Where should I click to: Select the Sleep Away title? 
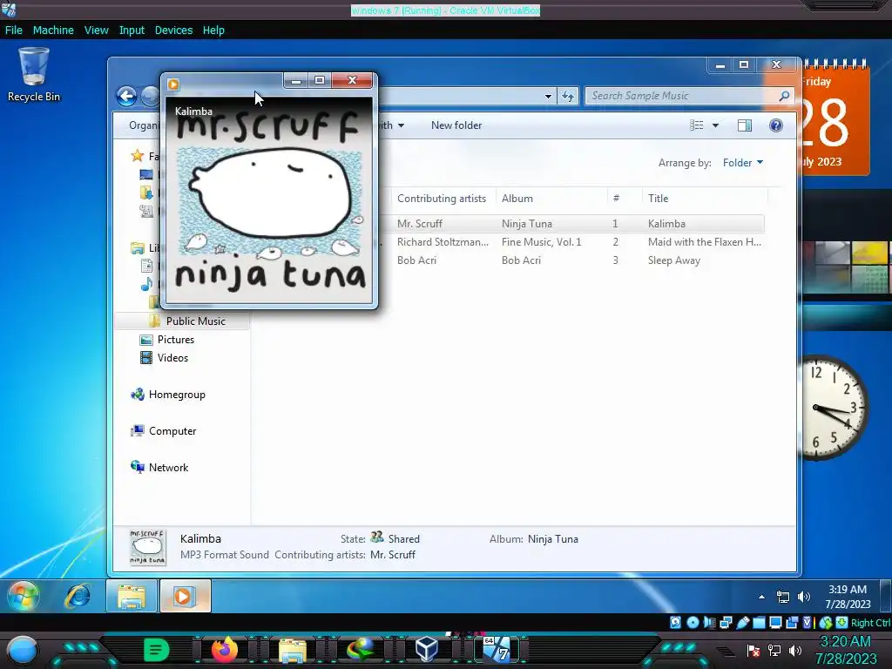pos(674,260)
